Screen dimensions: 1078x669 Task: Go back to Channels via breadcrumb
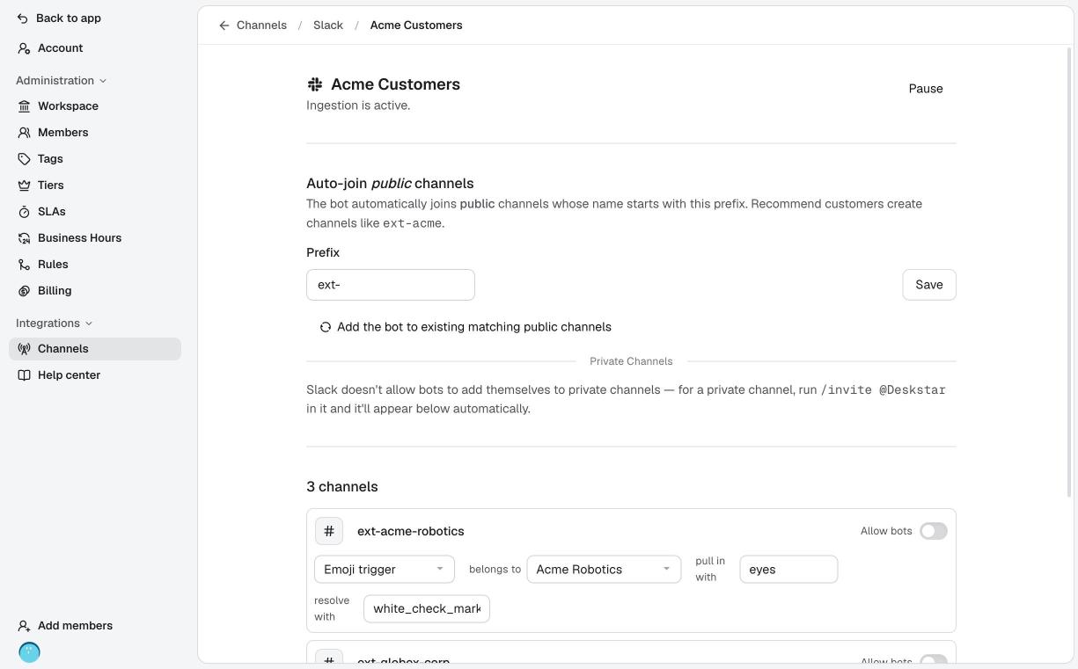(261, 25)
